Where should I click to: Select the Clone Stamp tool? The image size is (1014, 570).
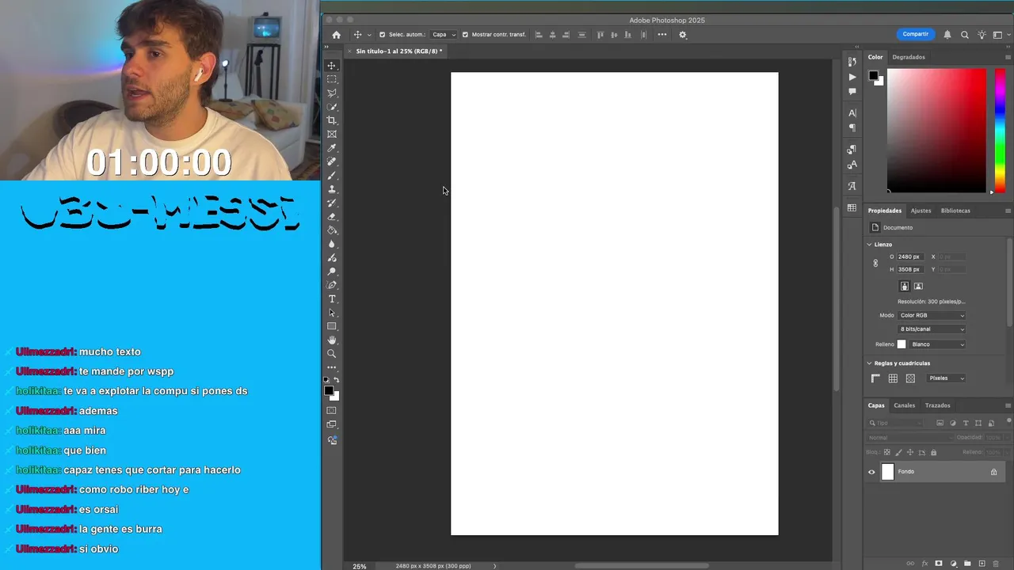tap(332, 189)
